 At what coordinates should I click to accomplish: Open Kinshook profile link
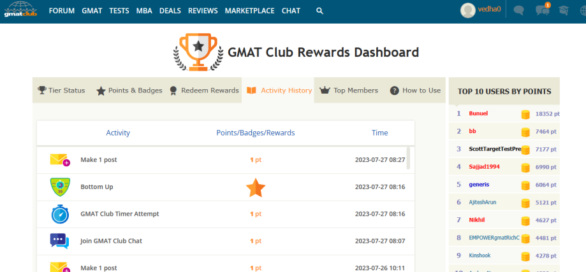tap(480, 255)
